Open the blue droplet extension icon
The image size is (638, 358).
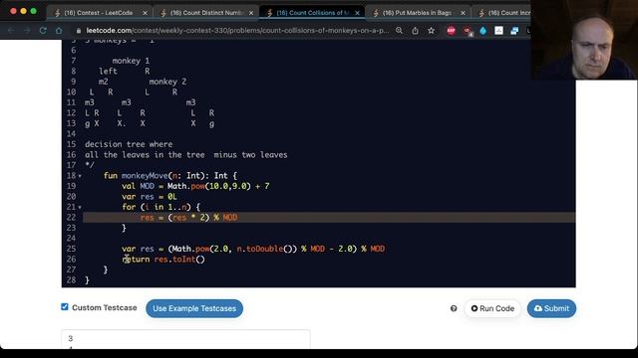pos(482,31)
